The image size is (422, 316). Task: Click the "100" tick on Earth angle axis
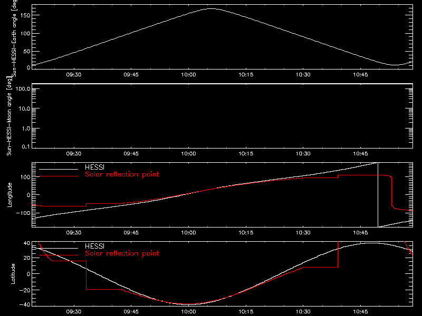25,33
